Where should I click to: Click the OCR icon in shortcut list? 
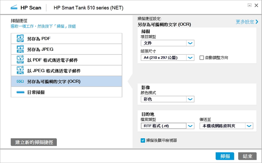(x=20, y=81)
